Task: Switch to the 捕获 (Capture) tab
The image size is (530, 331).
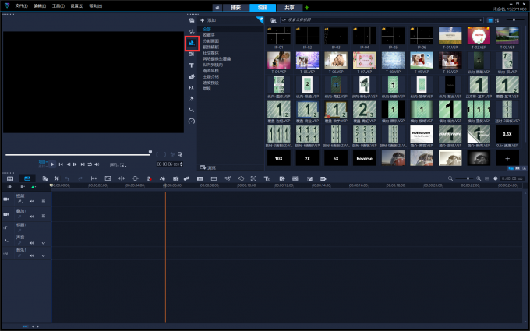Action: [x=236, y=8]
